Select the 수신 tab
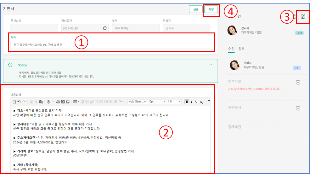This screenshot has height=174, width=310. point(231,49)
